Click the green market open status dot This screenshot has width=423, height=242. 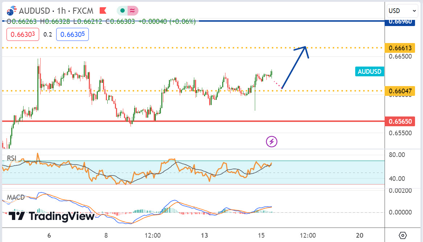(x=123, y=11)
